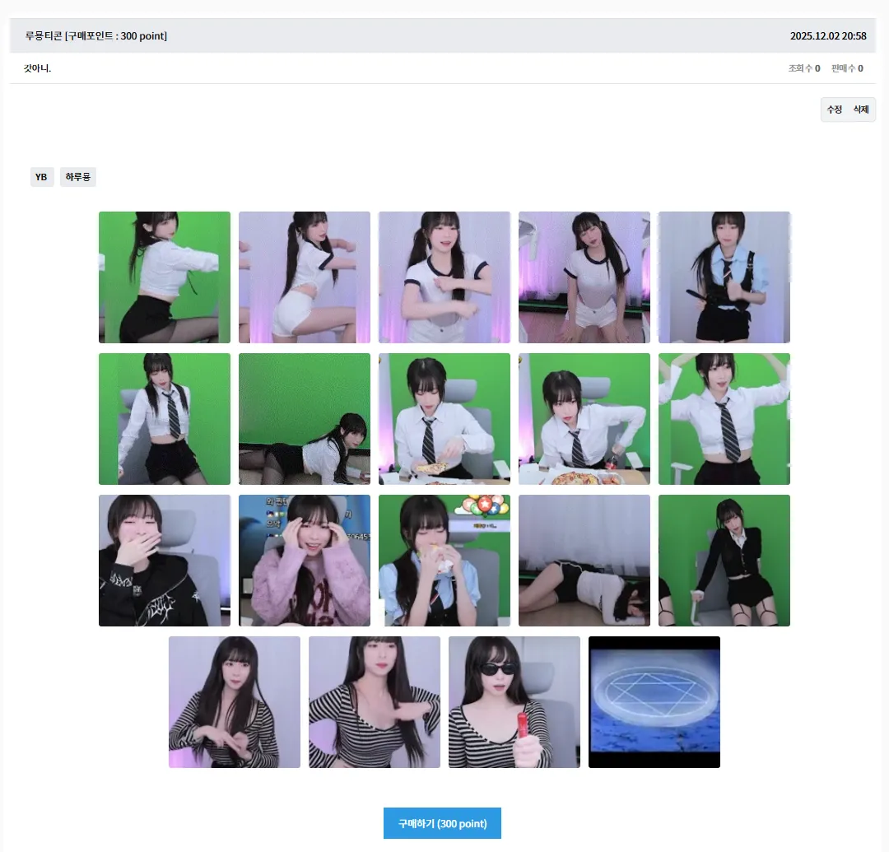Viewport: 889px width, 852px height.
Task: Click the 삭제 delete button
Action: point(859,109)
